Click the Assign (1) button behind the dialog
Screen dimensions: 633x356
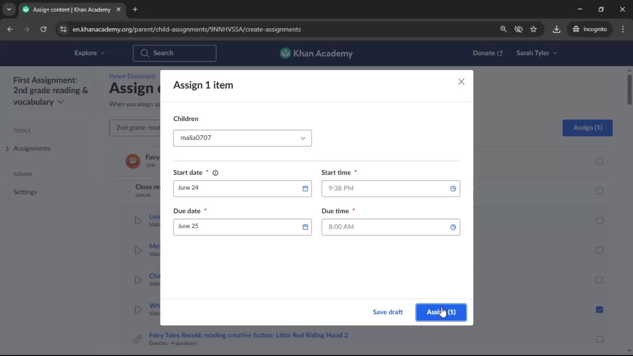pos(588,128)
